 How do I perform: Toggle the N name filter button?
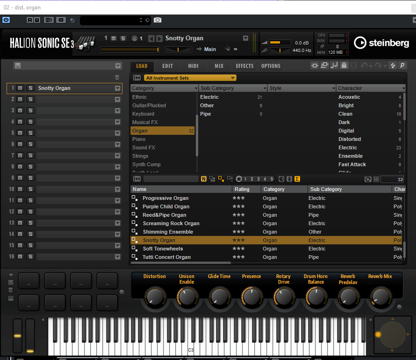pyautogui.click(x=204, y=179)
